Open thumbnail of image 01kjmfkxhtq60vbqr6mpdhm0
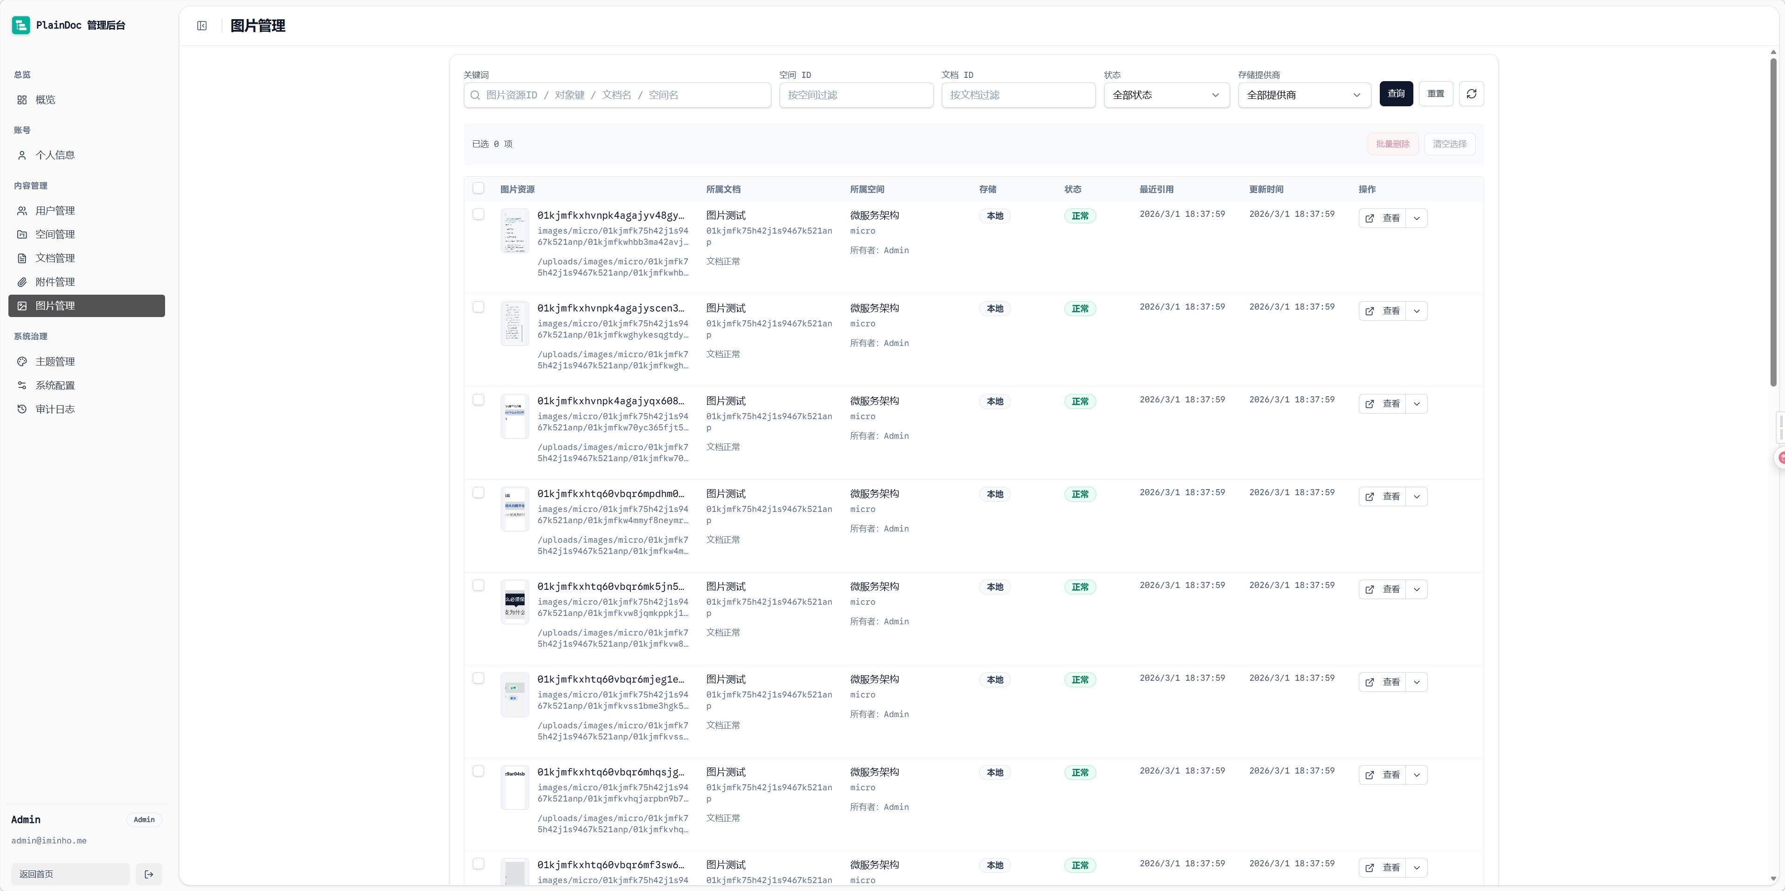The image size is (1785, 891). click(515, 509)
